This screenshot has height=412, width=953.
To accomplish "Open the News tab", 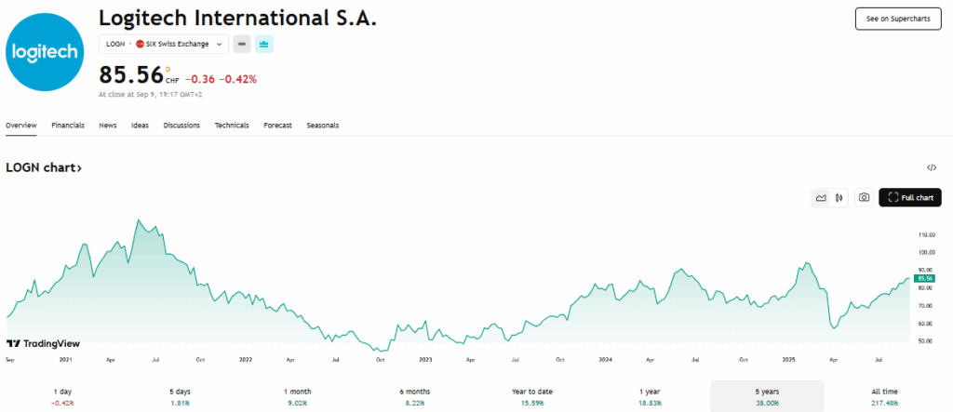I will pyautogui.click(x=108, y=126).
